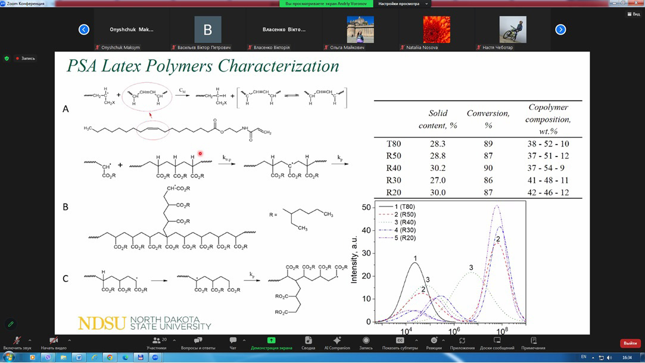Open Вопросы и ответы Q&A panel
Viewport: 645px width, 363px height.
(198, 342)
